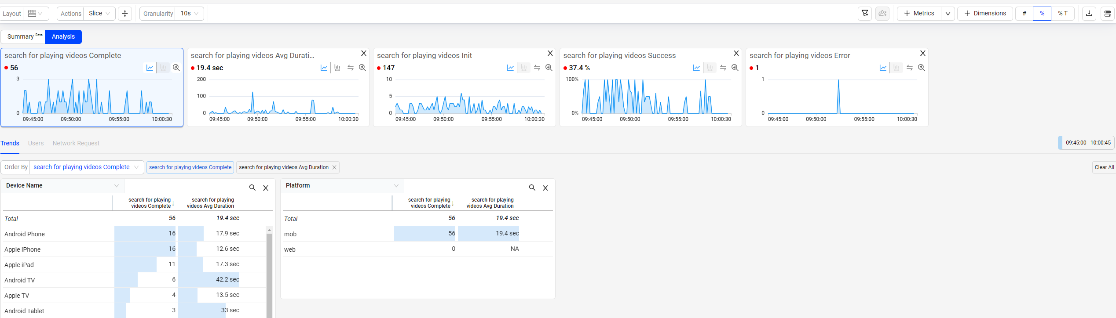Select line chart icon on Error card
Screen dimensions: 1116x318
pyautogui.click(x=883, y=68)
